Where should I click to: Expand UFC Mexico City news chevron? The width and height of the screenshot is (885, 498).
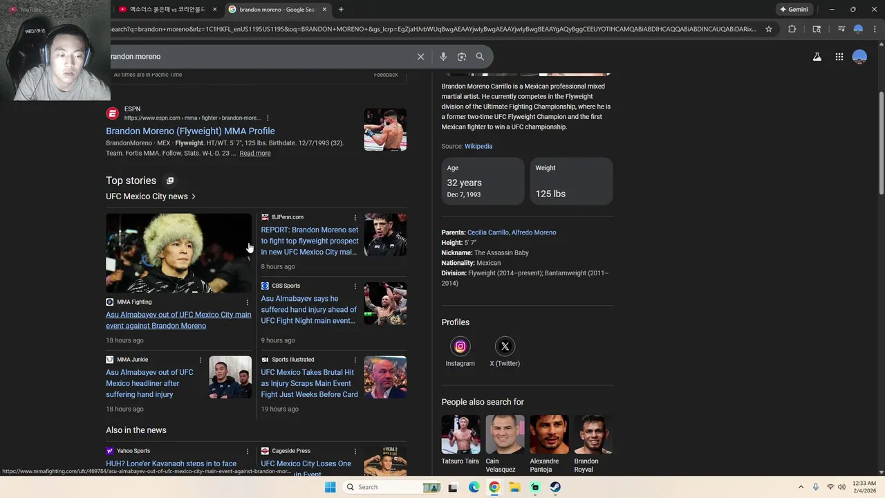194,196
